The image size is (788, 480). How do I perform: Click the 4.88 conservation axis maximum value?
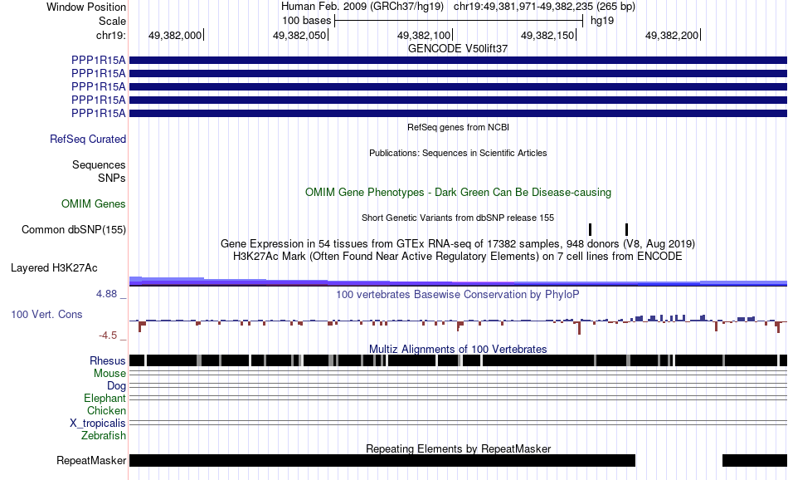pyautogui.click(x=106, y=294)
